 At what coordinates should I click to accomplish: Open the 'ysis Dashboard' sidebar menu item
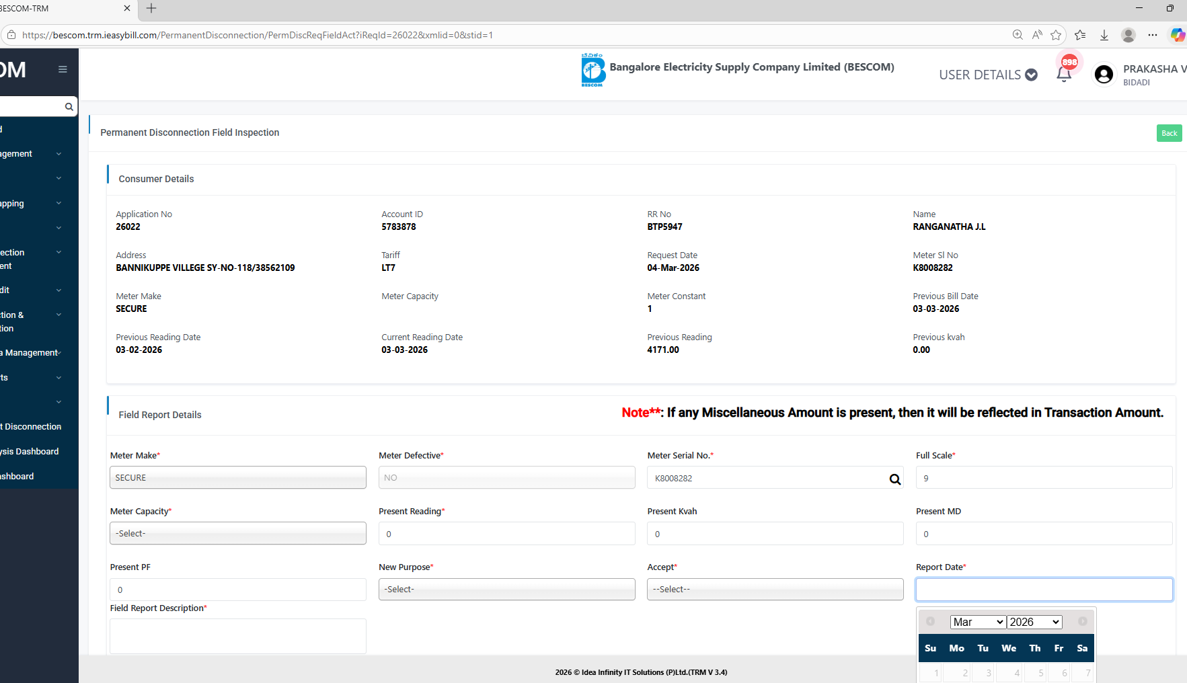[x=30, y=452]
